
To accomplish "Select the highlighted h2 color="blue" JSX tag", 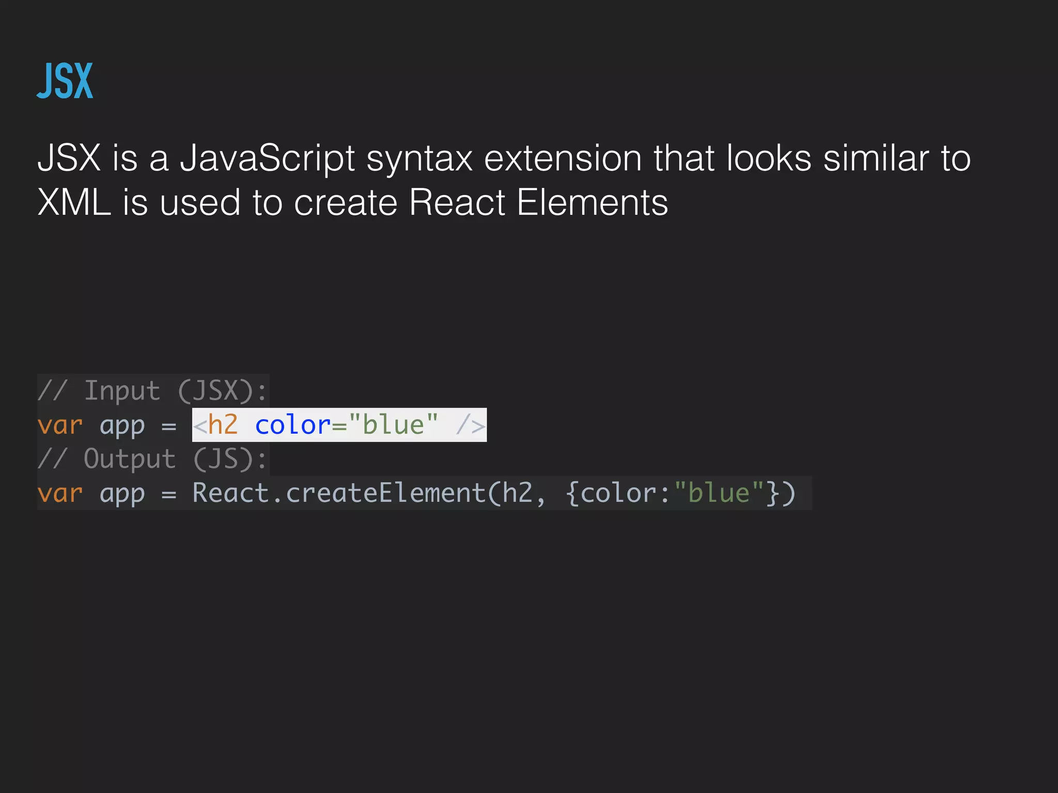I will 339,425.
